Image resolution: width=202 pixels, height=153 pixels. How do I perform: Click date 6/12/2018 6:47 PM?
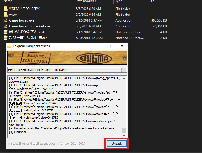pyautogui.click(x=89, y=32)
